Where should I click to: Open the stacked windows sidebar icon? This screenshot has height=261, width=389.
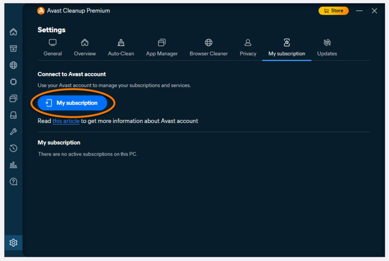(13, 98)
